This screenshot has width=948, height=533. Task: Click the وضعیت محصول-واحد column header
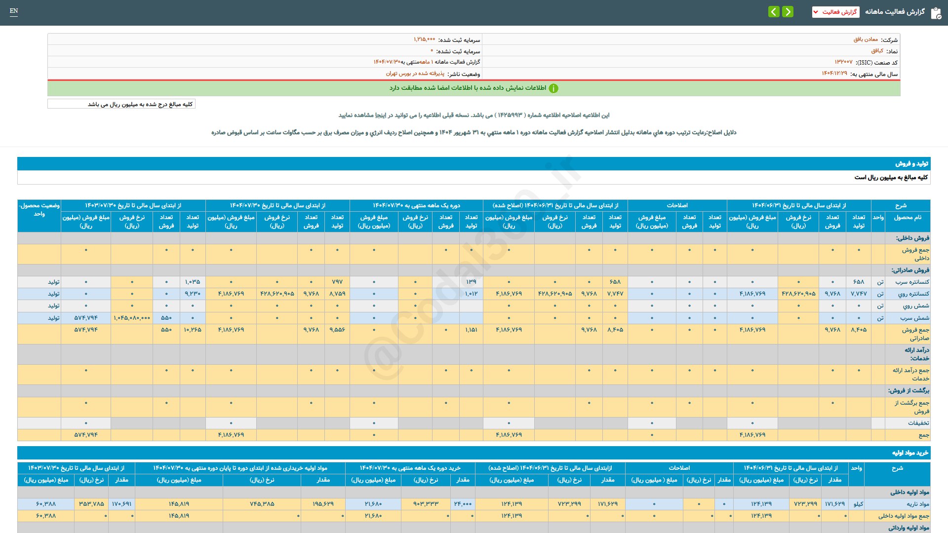(x=39, y=209)
